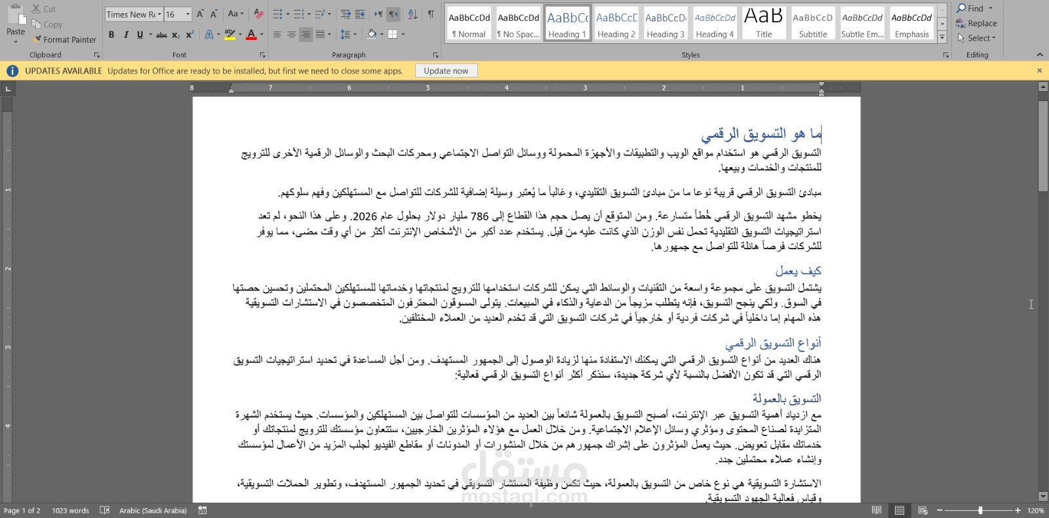This screenshot has height=518, width=1049.
Task: Apply the Heading 2 style
Action: tap(616, 23)
